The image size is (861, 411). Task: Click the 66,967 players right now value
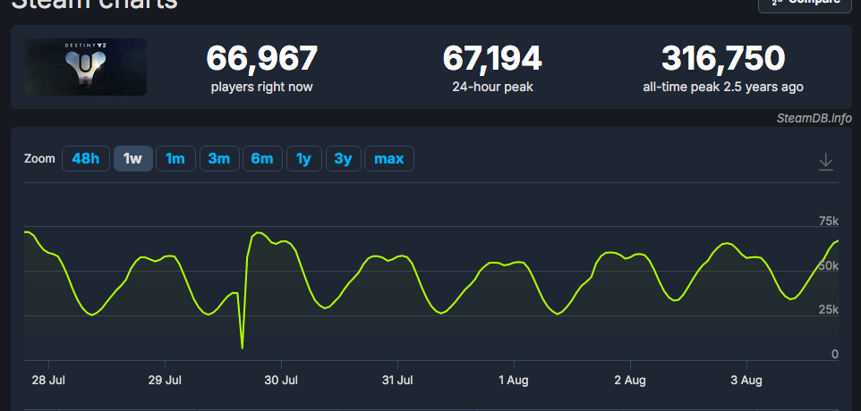tap(262, 59)
